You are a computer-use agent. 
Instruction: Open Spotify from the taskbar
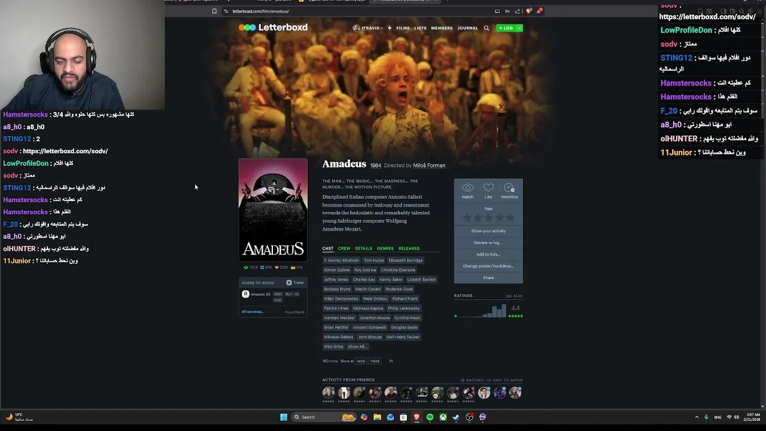tap(430, 417)
